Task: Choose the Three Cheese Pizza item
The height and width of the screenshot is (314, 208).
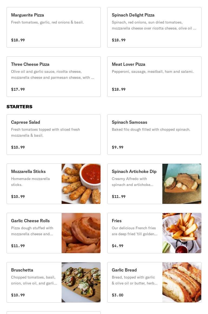Action: [53, 77]
